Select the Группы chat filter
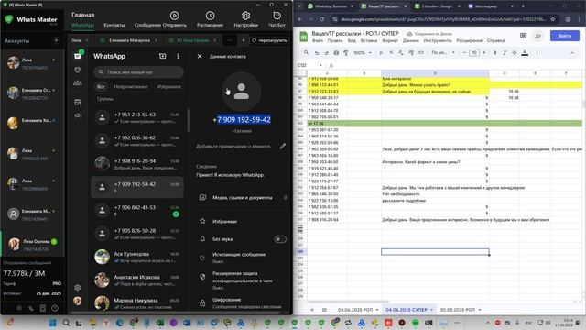 [x=105, y=99]
